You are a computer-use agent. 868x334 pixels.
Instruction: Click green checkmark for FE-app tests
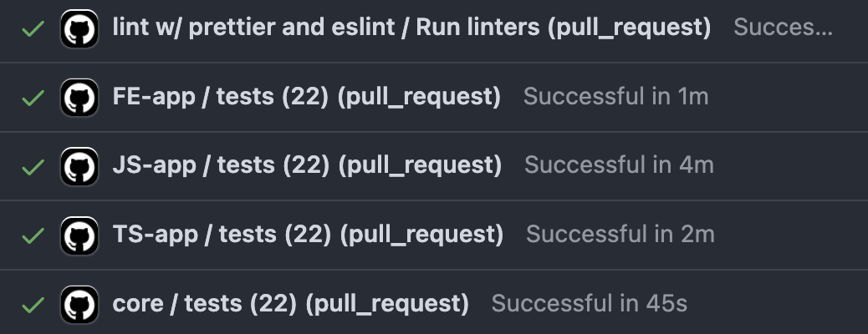coord(33,98)
